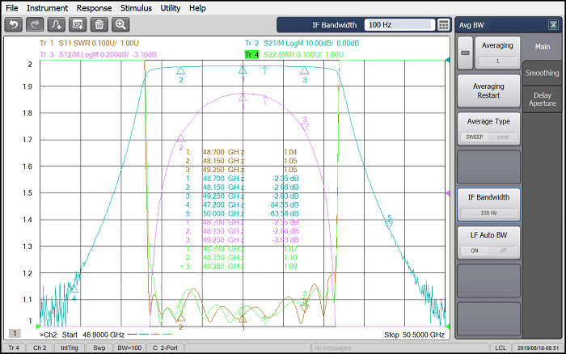Select Tr 1 S11 SWR trace label
The height and width of the screenshot is (354, 566).
coord(89,44)
